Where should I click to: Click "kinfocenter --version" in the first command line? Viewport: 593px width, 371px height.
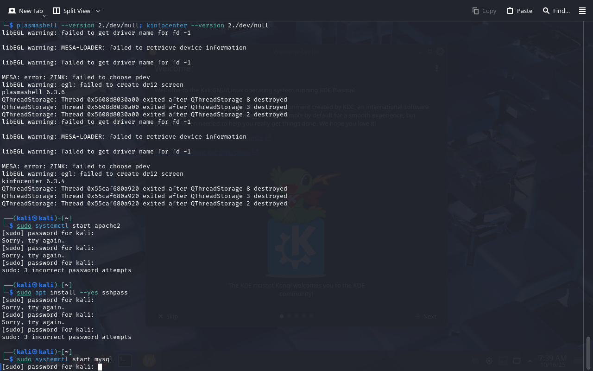[185, 26]
